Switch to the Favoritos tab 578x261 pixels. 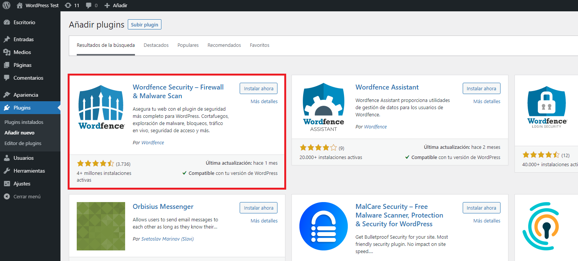(260, 45)
